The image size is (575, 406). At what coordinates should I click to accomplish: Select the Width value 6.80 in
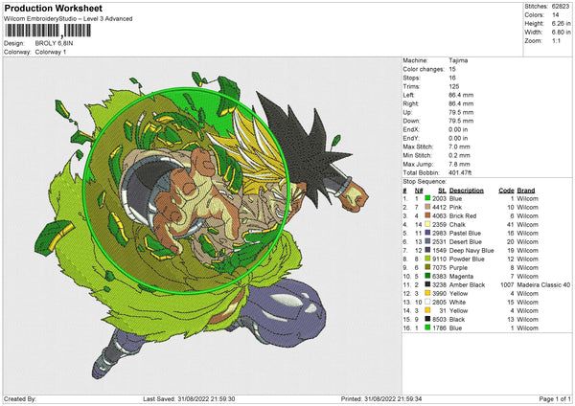[x=561, y=33]
